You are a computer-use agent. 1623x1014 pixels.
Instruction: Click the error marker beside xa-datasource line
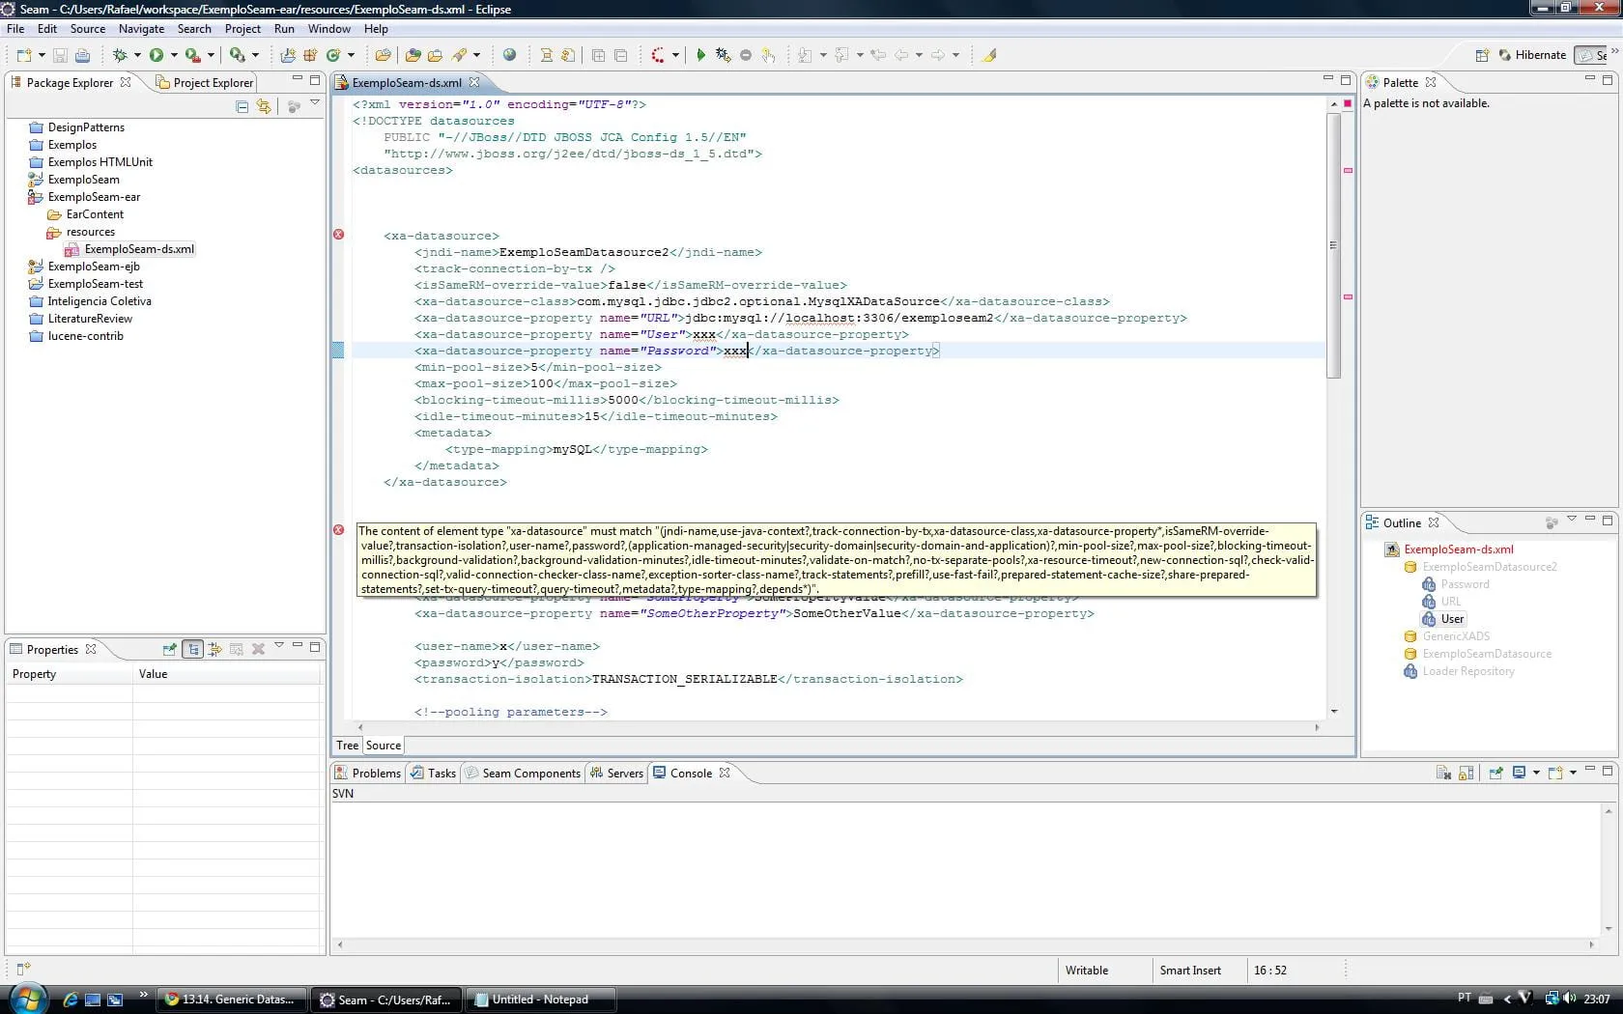[338, 235]
